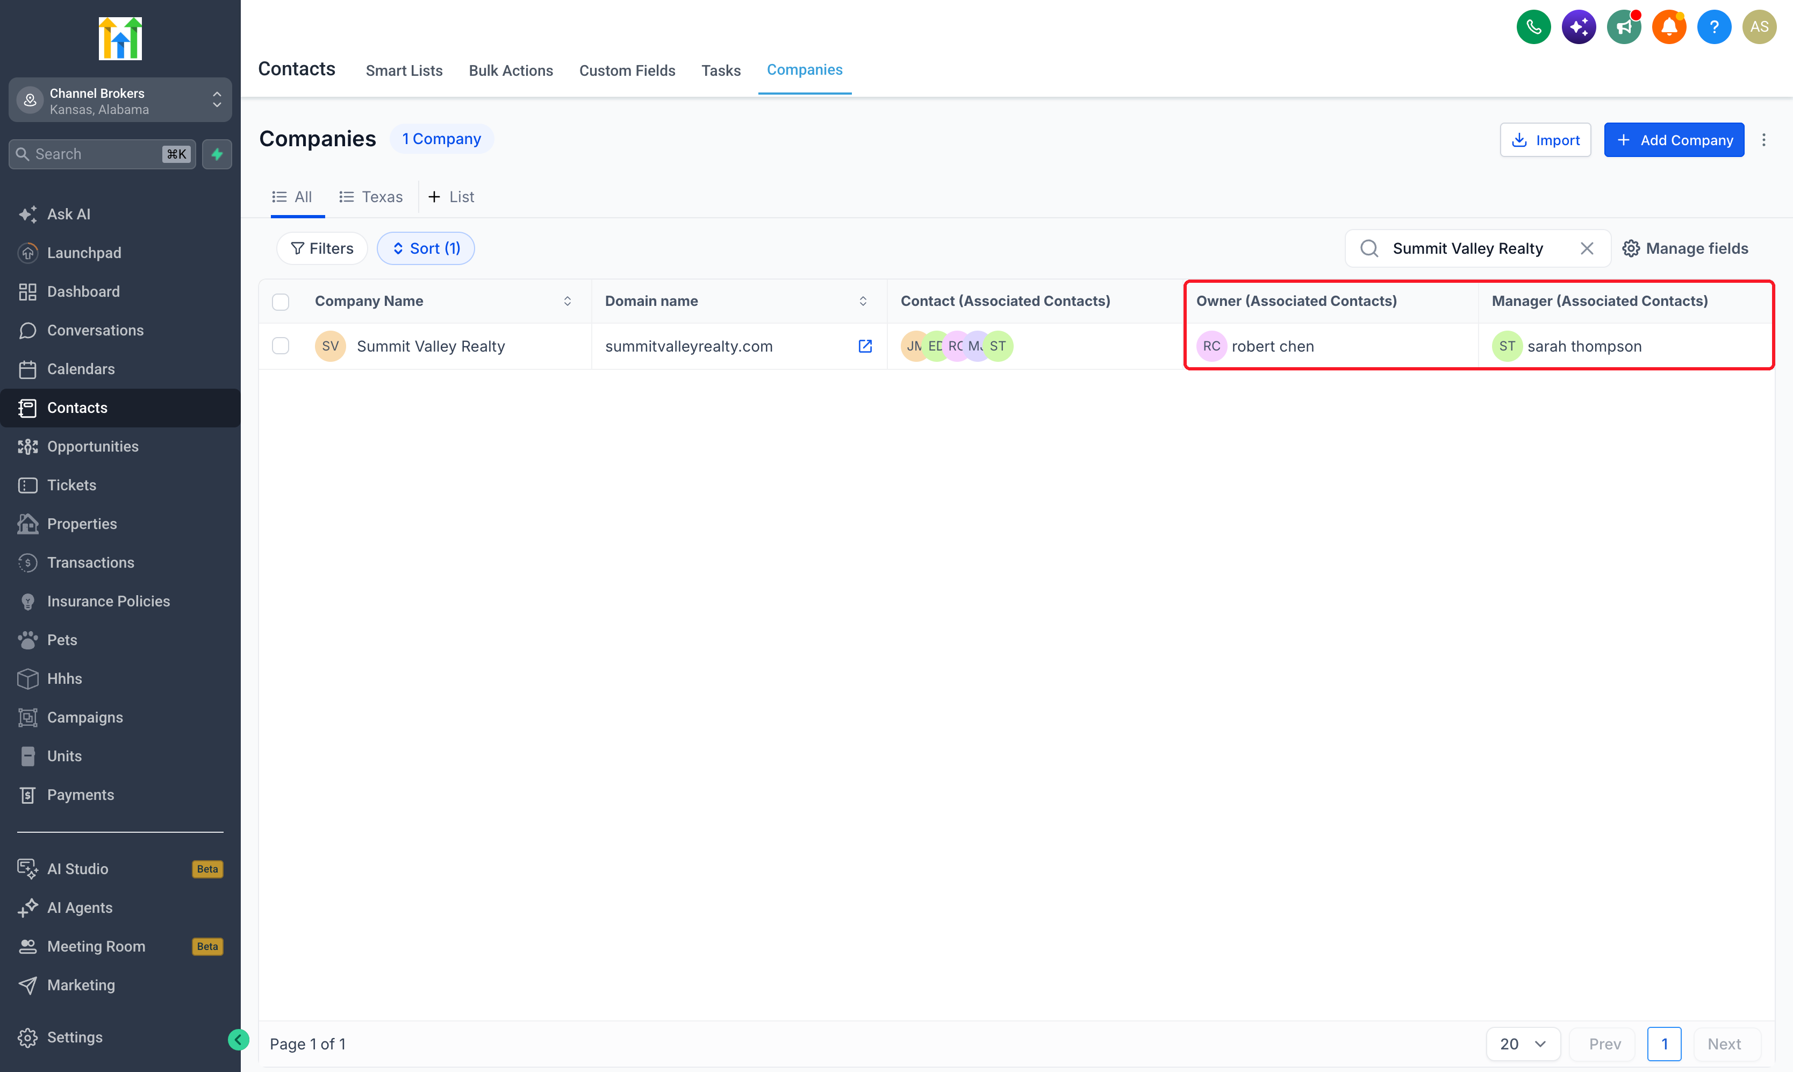Open the Filters panel
The image size is (1793, 1072).
322,248
